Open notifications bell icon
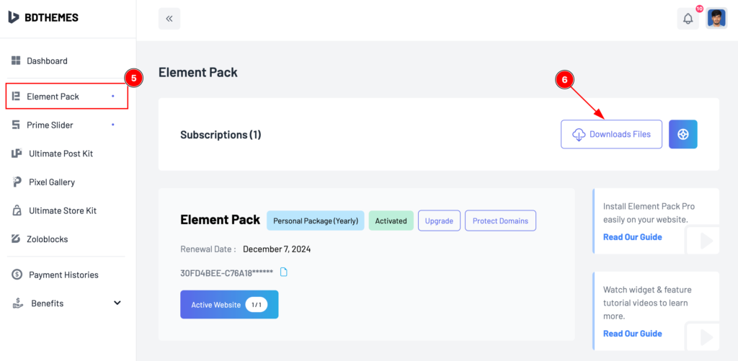This screenshot has width=738, height=361. click(688, 19)
